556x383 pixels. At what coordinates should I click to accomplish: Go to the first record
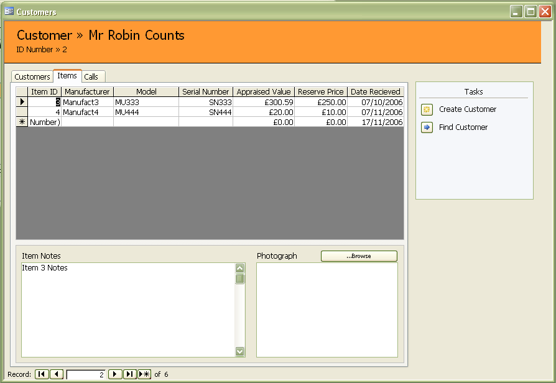[x=42, y=374]
